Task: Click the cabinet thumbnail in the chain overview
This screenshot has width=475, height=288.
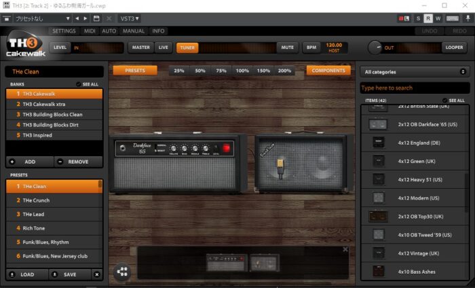Action: (x=264, y=263)
